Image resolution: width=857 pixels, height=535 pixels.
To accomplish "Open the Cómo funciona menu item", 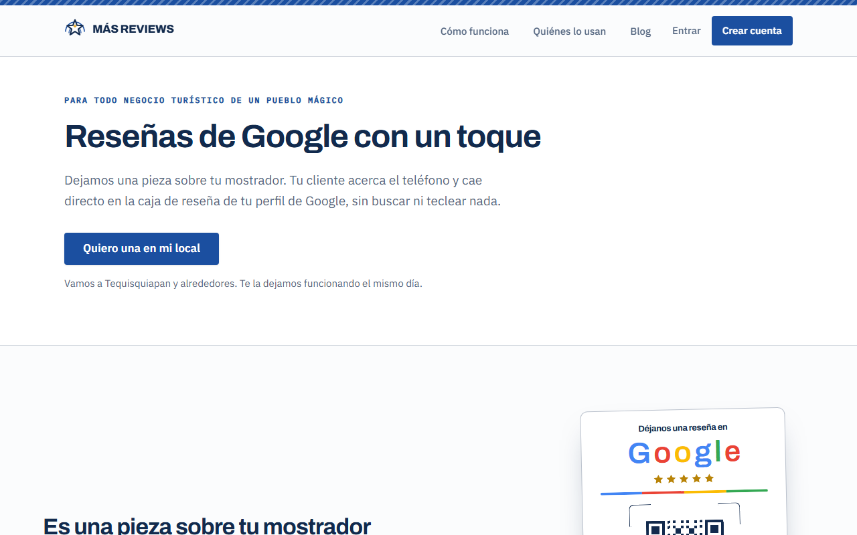I will point(475,31).
